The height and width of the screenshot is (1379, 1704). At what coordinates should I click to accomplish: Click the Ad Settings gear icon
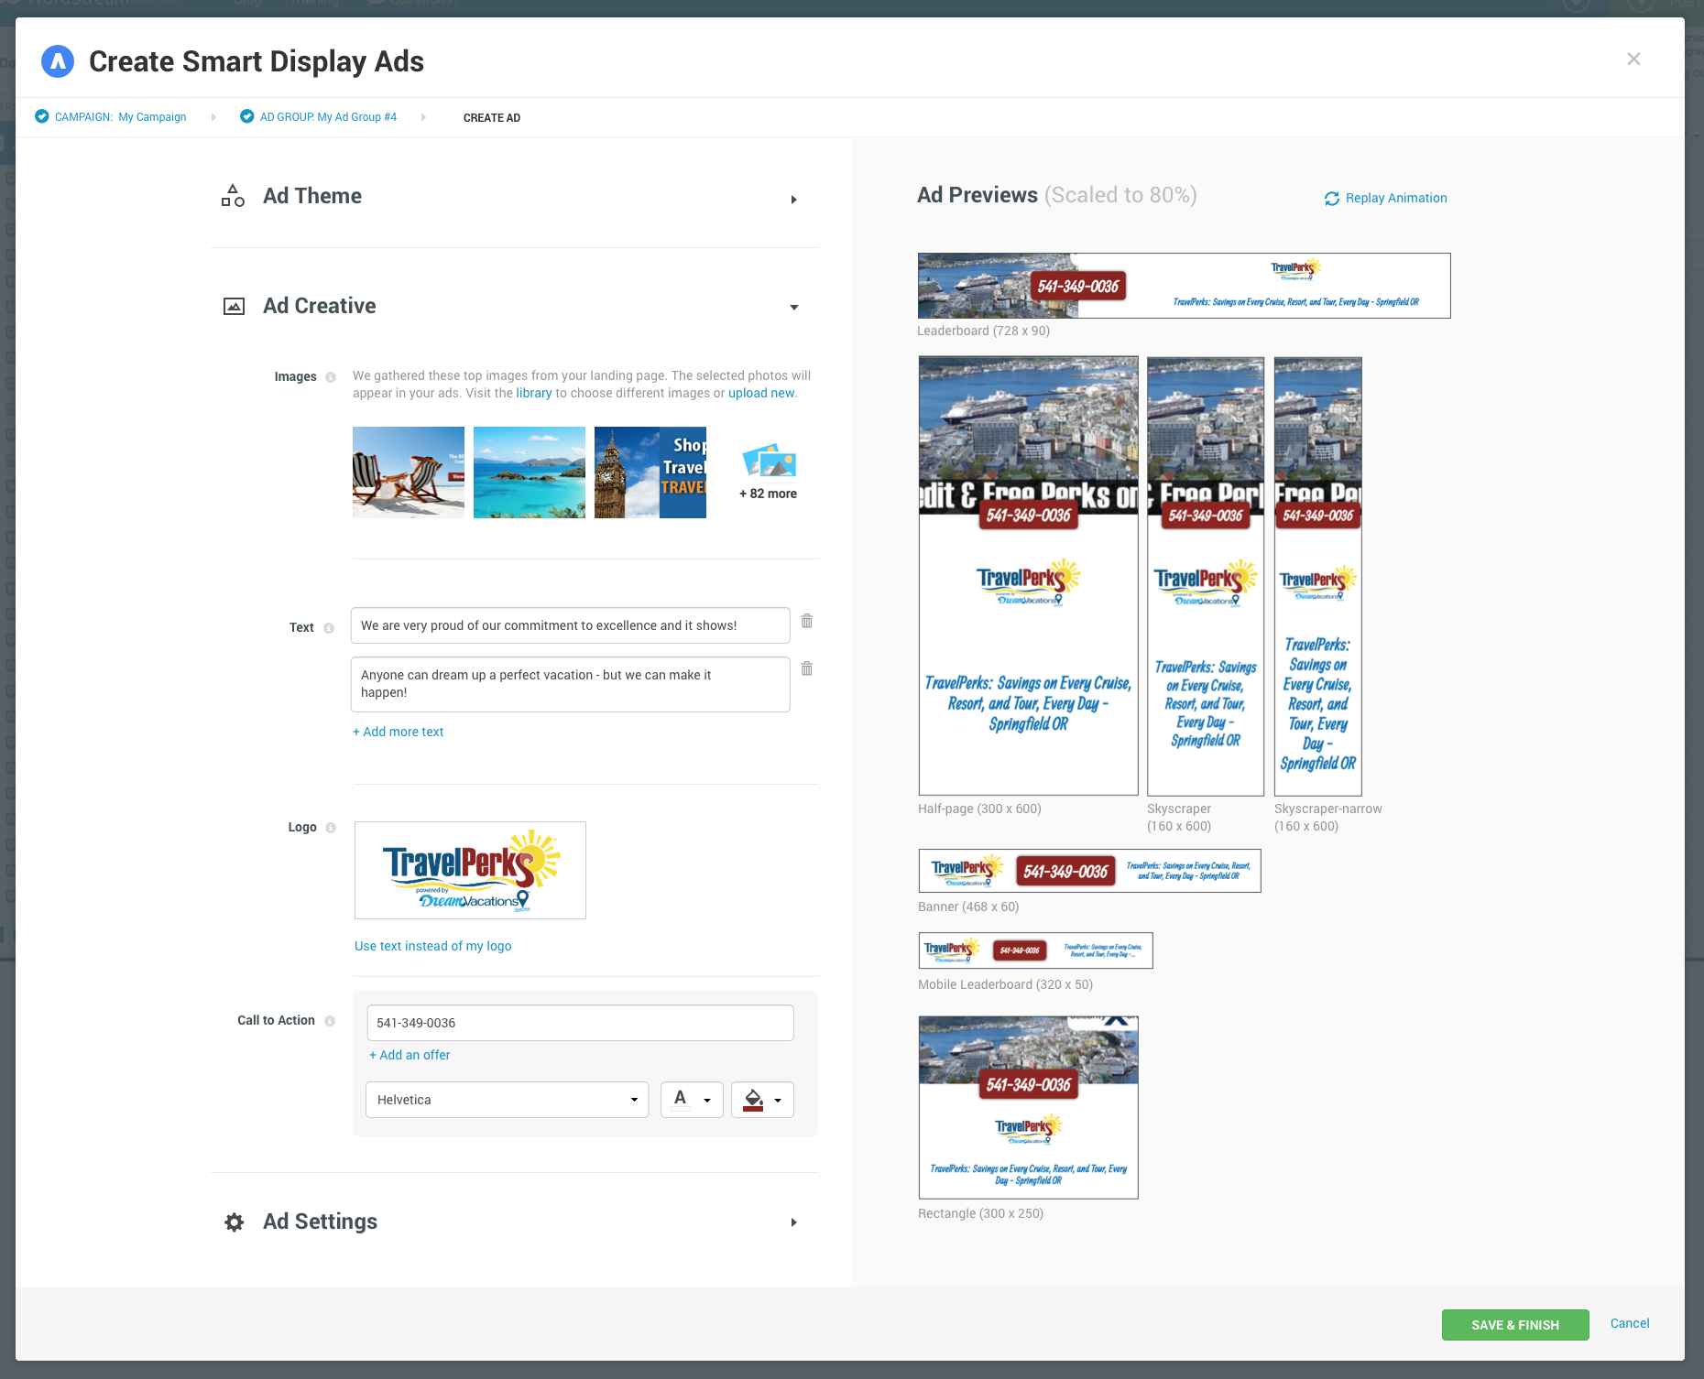[x=235, y=1222]
